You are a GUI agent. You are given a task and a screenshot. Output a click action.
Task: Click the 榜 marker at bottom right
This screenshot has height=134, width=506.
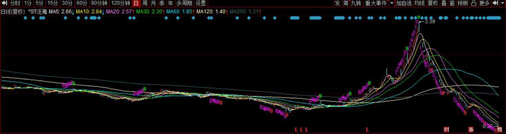pyautogui.click(x=500, y=130)
